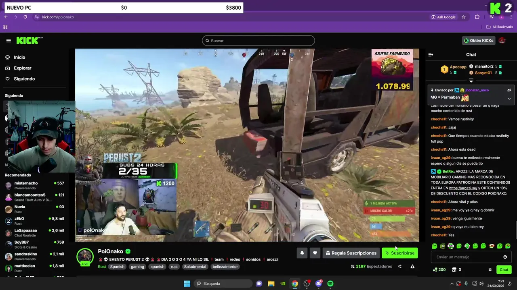The width and height of the screenshot is (517, 290).
Task: Click Apocapp in the gift leaderboard
Action: [x=458, y=67]
